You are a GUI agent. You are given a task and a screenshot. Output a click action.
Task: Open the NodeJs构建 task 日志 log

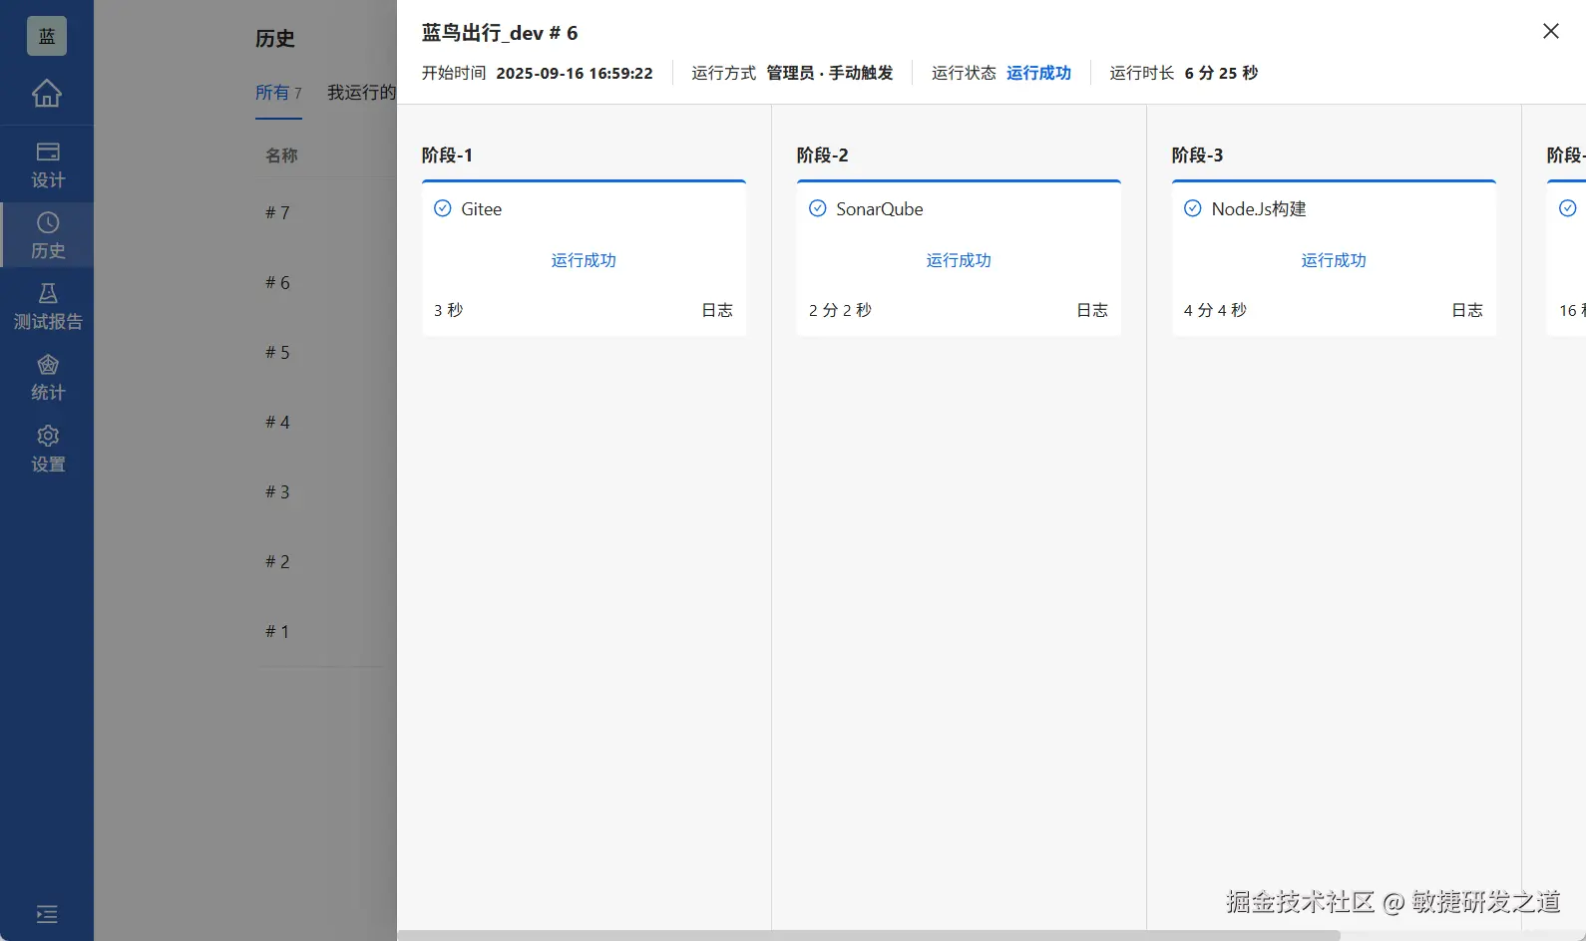pos(1467,310)
